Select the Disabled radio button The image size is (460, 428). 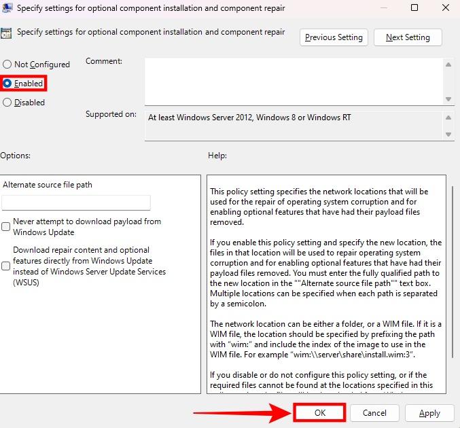coord(7,103)
